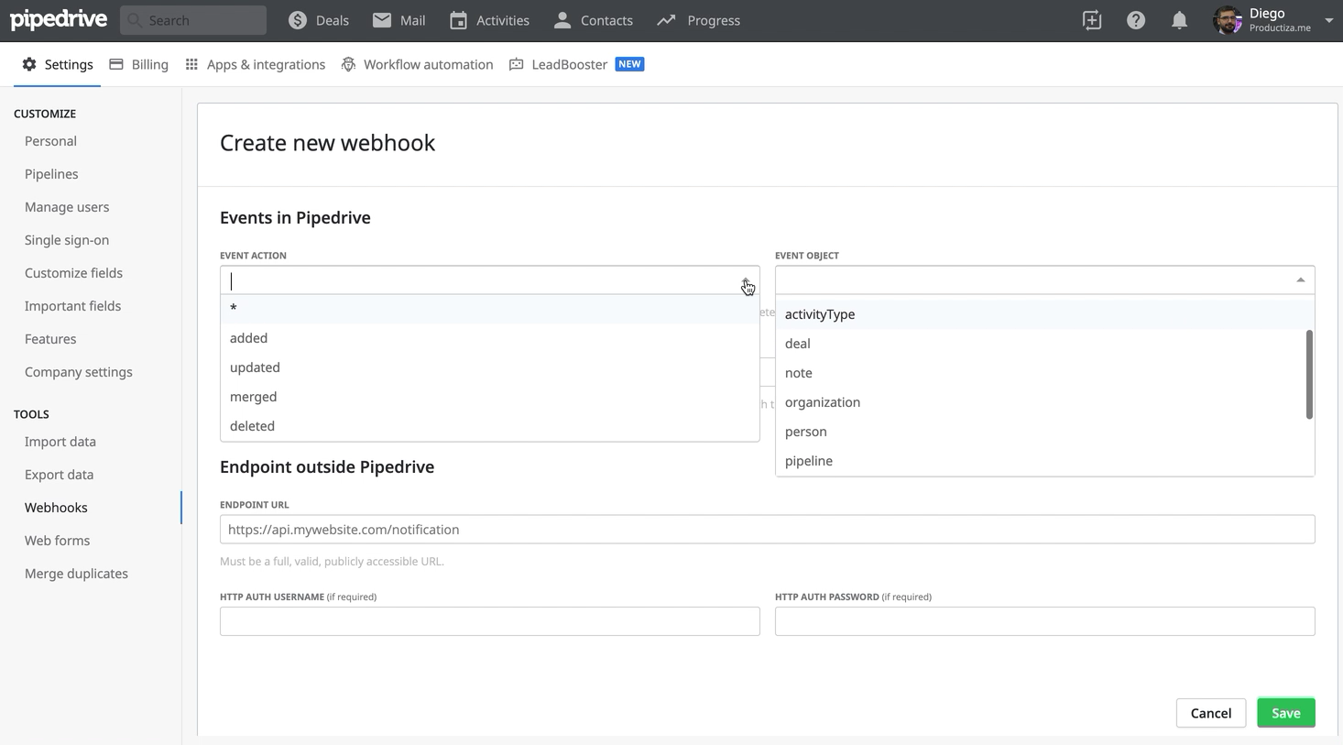Open Pipelines in the settings sidebar

pos(51,174)
